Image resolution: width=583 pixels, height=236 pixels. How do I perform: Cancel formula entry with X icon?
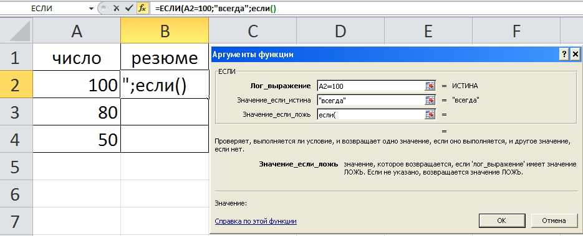click(x=117, y=9)
